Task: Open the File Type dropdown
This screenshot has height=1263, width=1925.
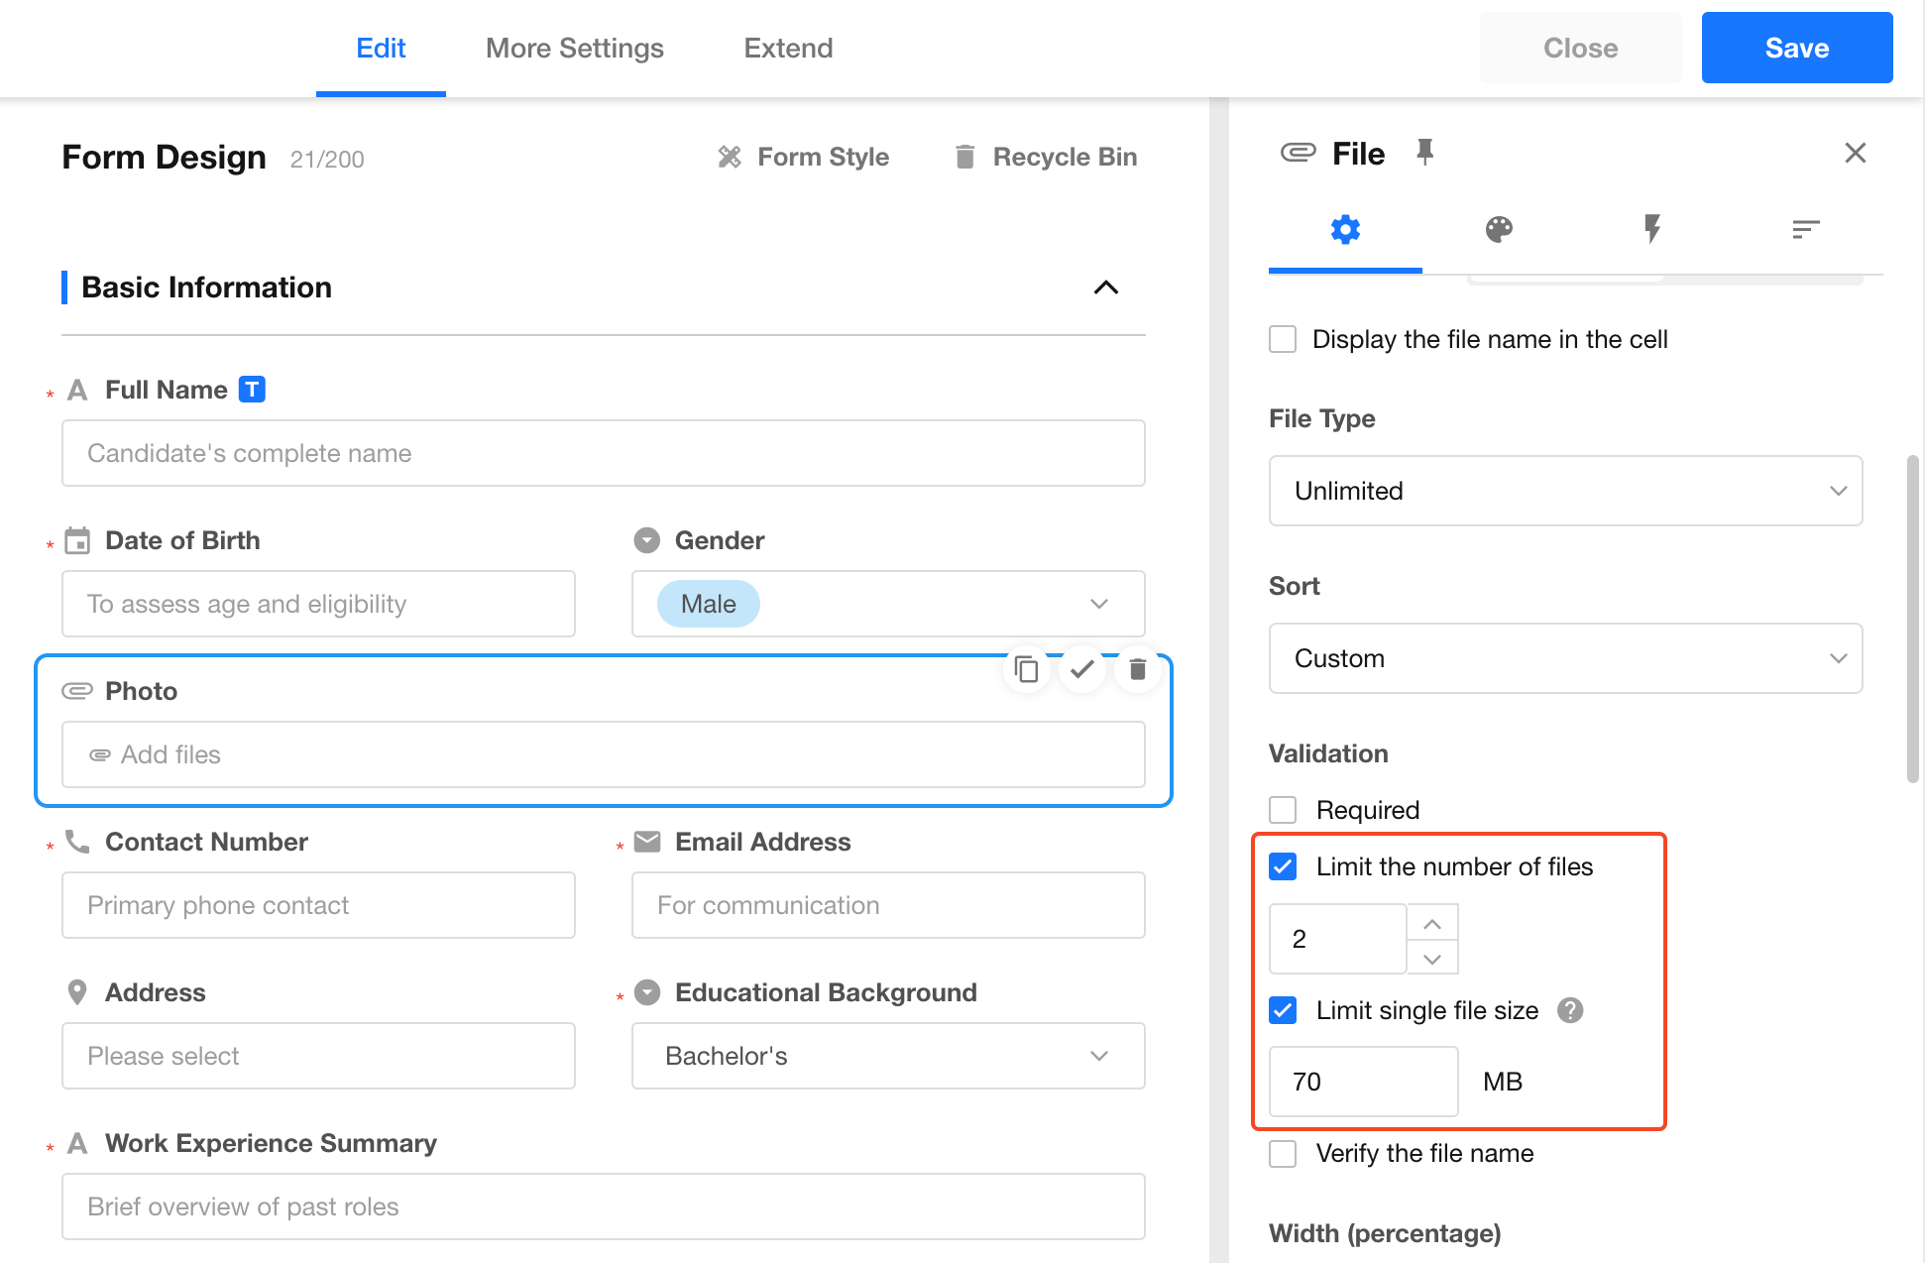Action: click(1564, 491)
